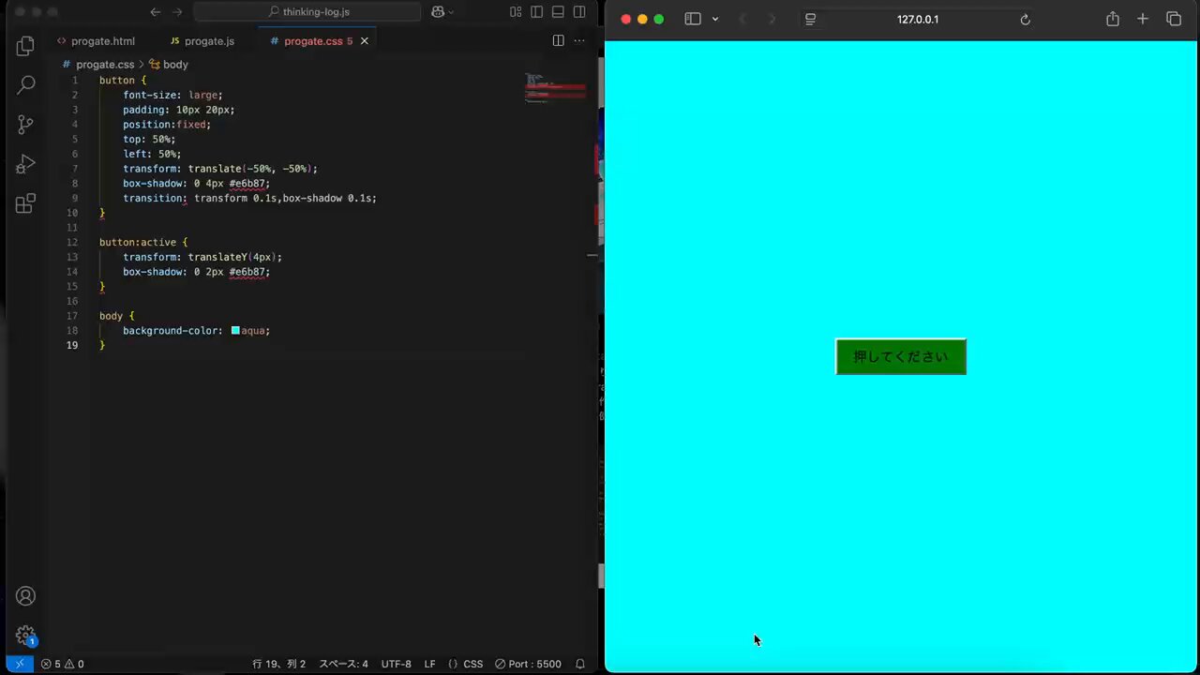This screenshot has height=675, width=1200.
Task: Open the Search view in activity bar
Action: pyautogui.click(x=25, y=84)
